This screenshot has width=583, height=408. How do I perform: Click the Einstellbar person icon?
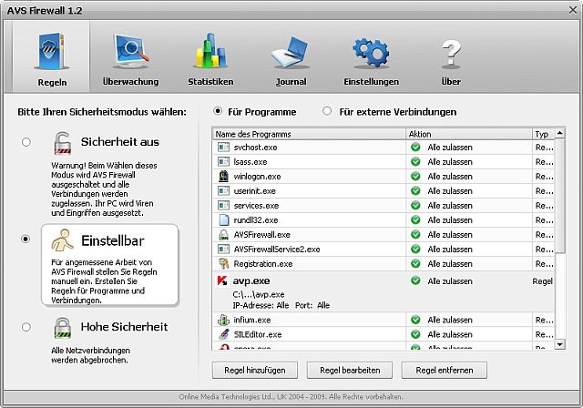62,240
